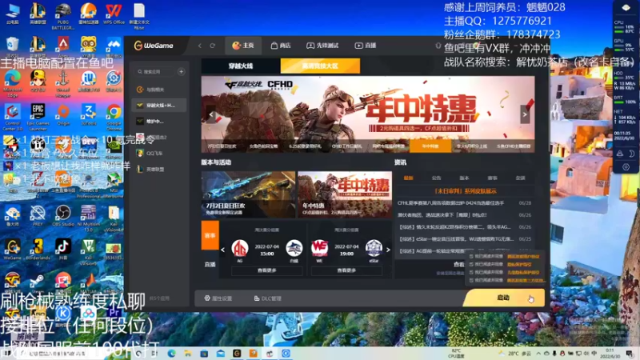640x360 pixels.
Task: Open Microsoft Edge desktop shortcut
Action: [x=13, y=84]
